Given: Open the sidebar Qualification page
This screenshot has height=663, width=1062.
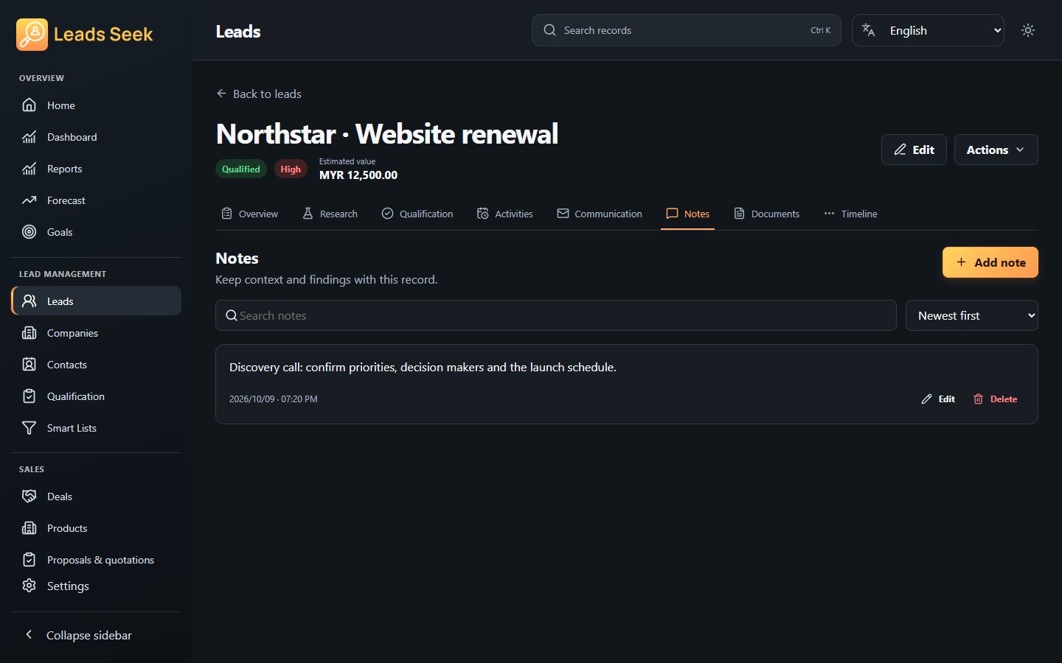Looking at the screenshot, I should 96,396.
